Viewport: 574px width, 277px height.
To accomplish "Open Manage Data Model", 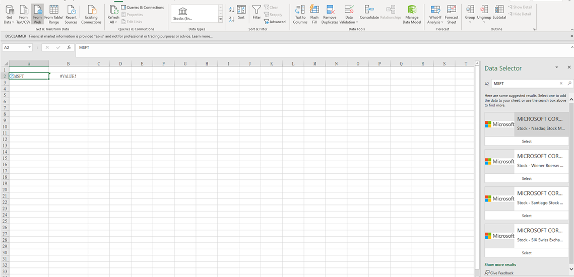I will point(412,15).
